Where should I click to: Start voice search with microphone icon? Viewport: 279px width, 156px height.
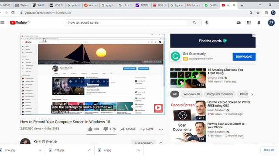207,23
